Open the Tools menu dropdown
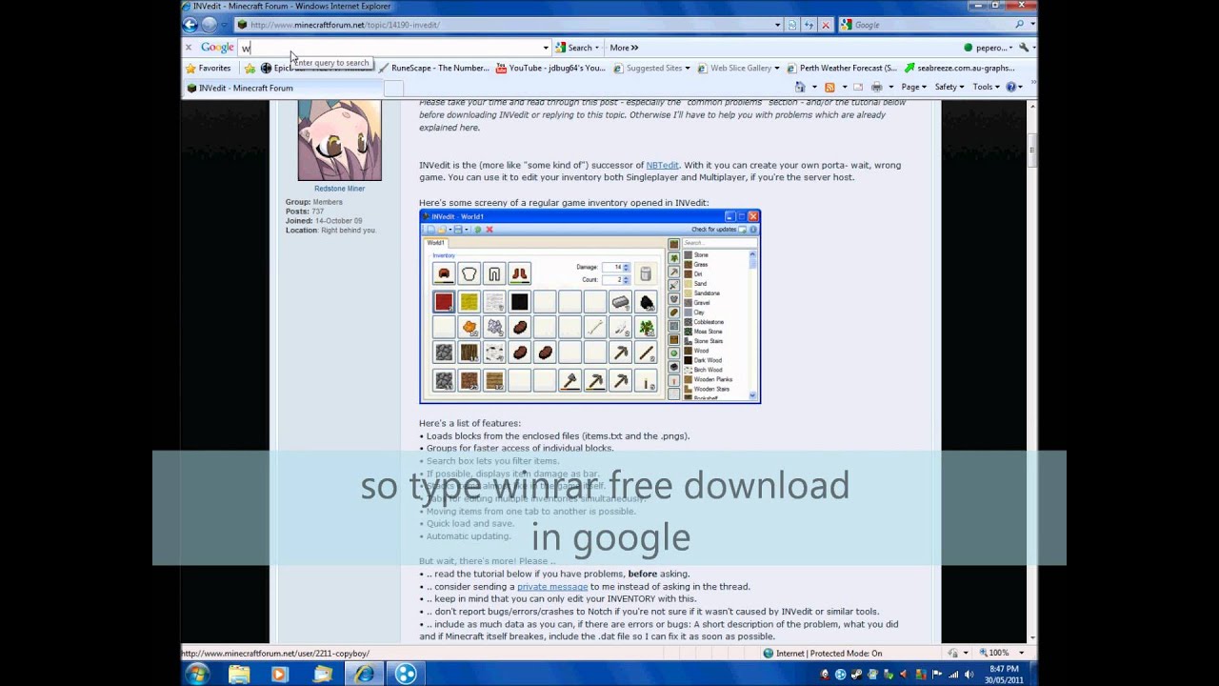The height and width of the screenshot is (686, 1219). pyautogui.click(x=987, y=87)
